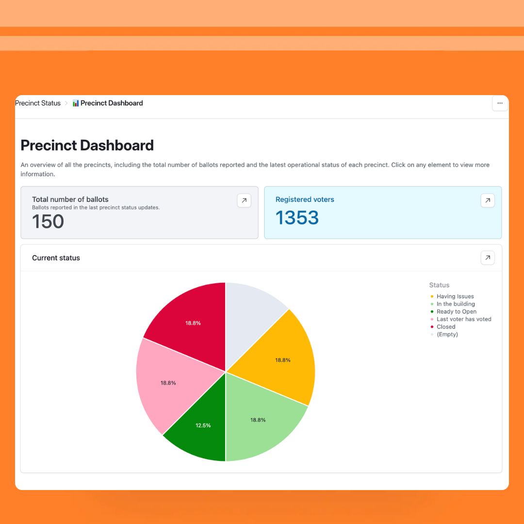Expand the Total number of ballots card
Viewport: 524px width, 524px height.
244,200
